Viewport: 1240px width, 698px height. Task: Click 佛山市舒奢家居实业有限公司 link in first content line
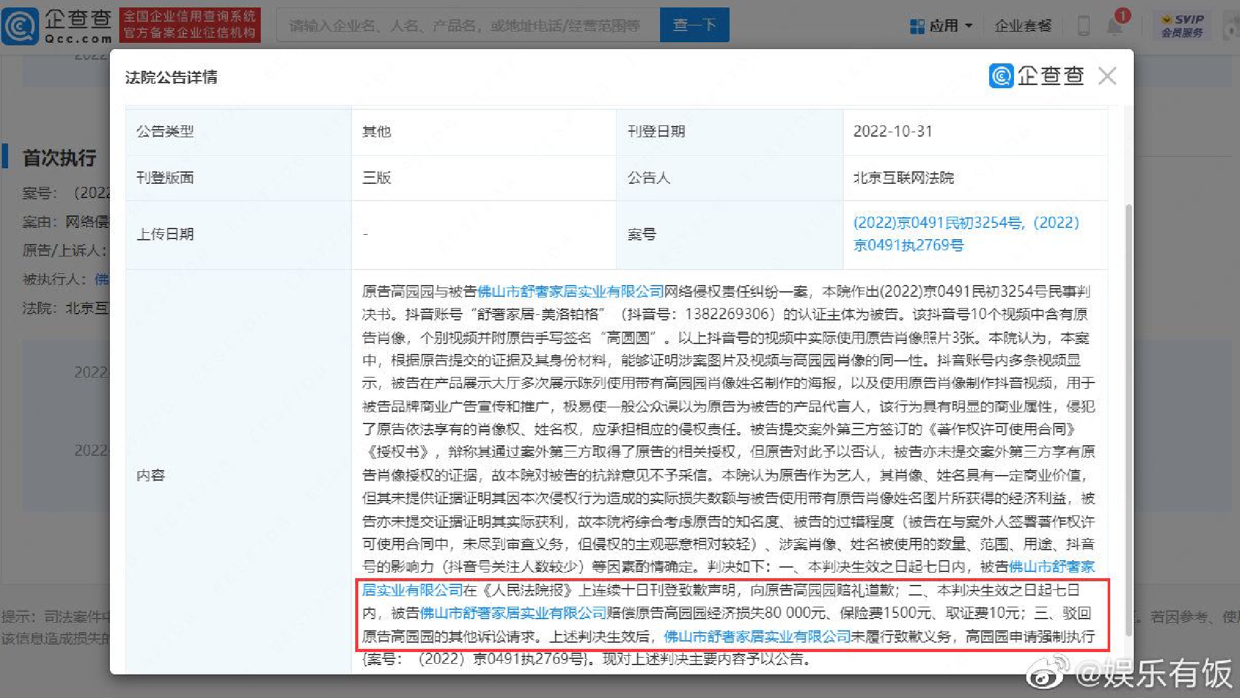coord(570,291)
